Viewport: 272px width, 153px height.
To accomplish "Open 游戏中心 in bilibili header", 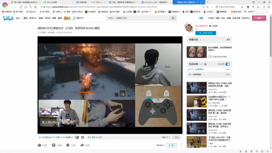I will point(33,18).
